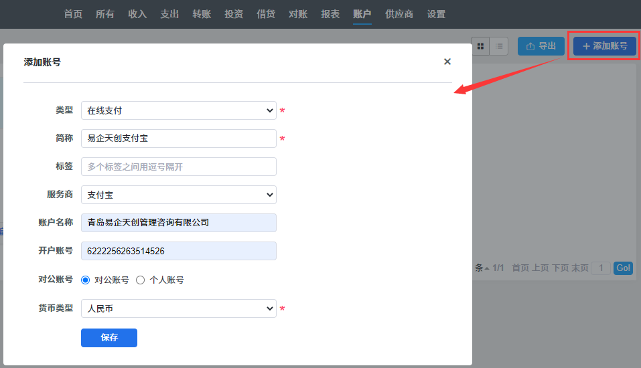Switch to list view icon
Screen dimensions: 641x368
(499, 46)
